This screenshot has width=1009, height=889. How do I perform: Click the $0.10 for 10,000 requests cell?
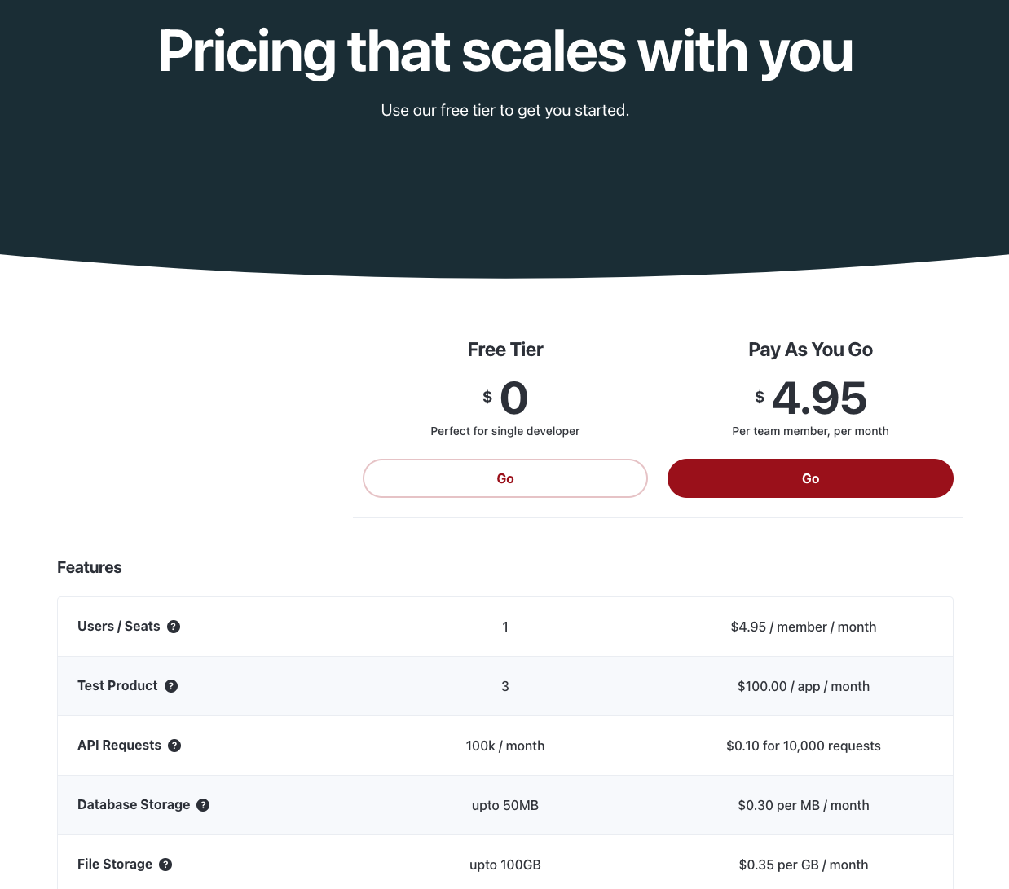click(x=804, y=746)
